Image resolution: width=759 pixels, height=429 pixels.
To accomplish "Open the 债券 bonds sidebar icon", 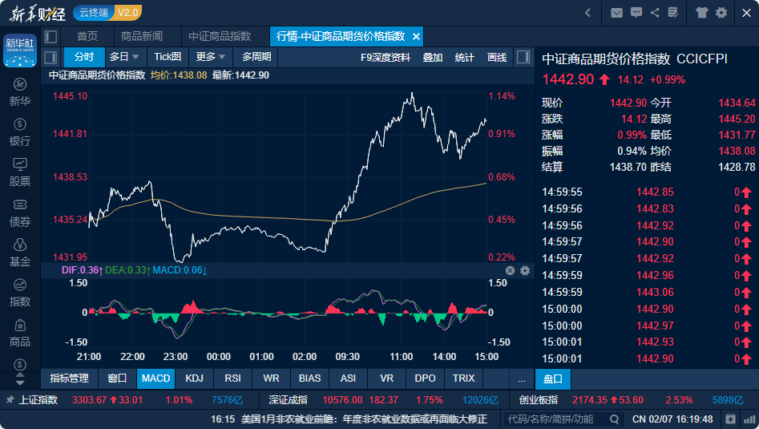I will pos(20,212).
